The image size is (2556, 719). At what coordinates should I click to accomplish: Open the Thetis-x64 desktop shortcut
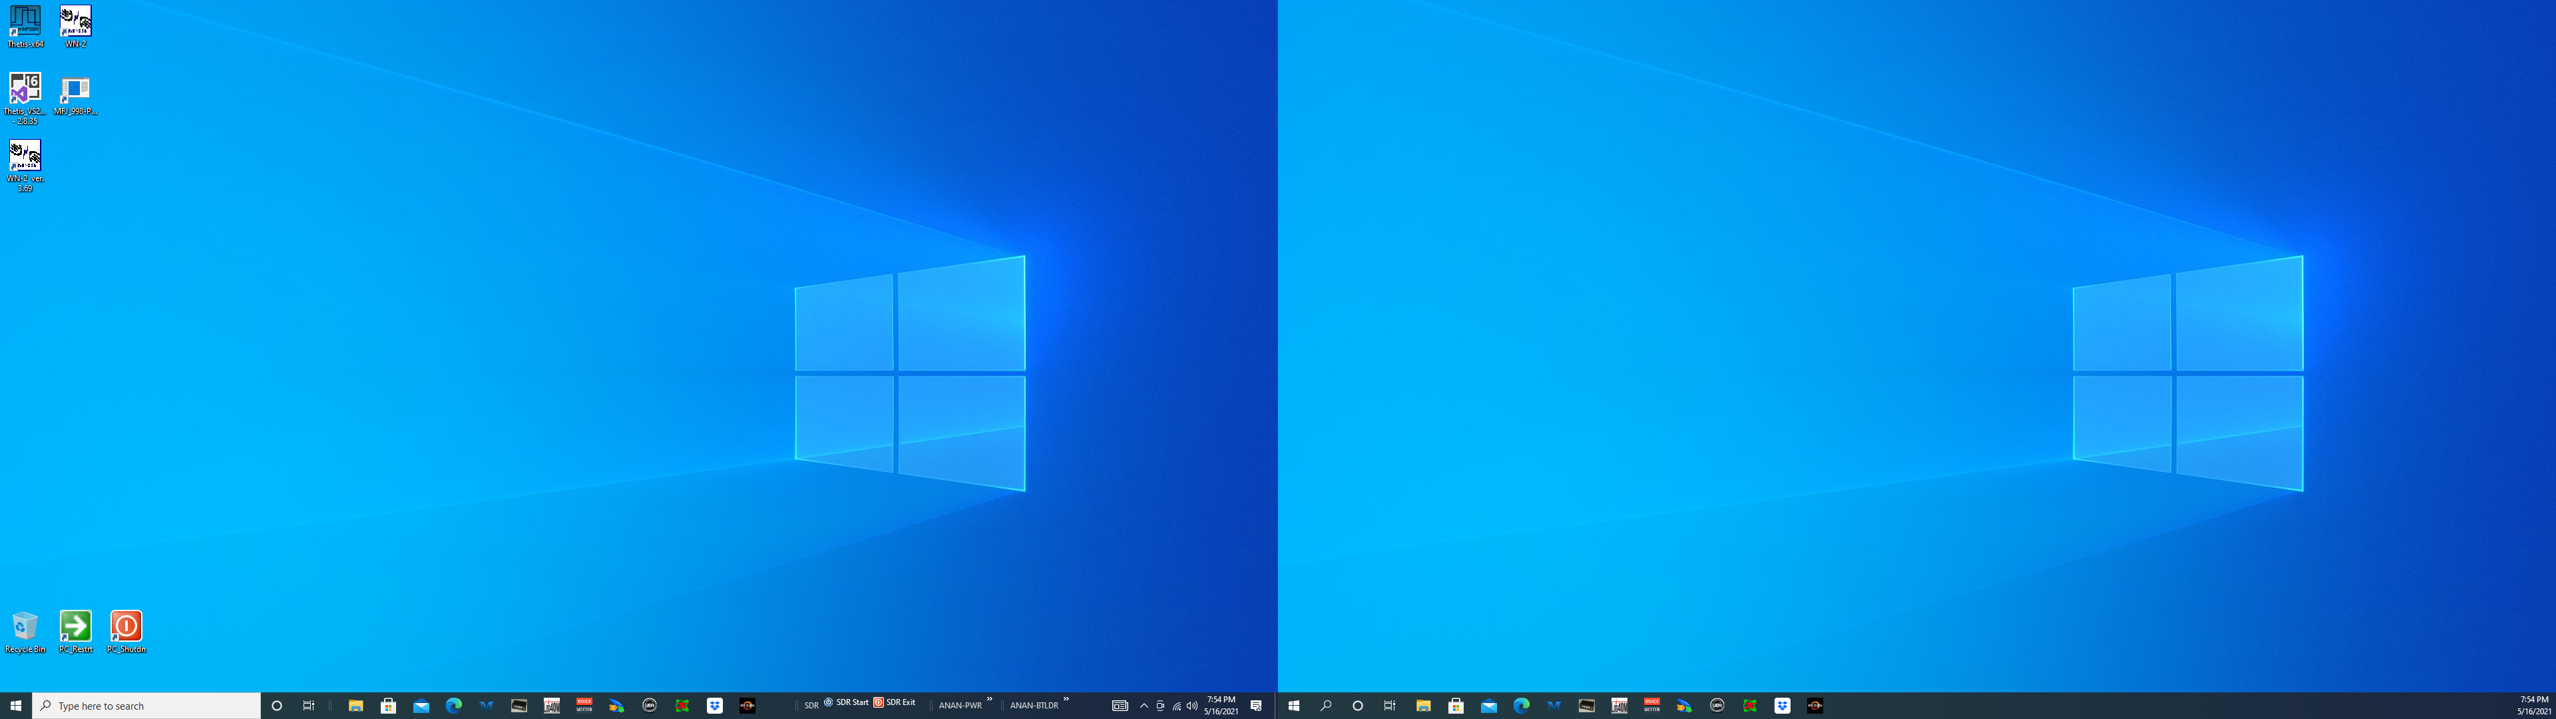point(25,27)
